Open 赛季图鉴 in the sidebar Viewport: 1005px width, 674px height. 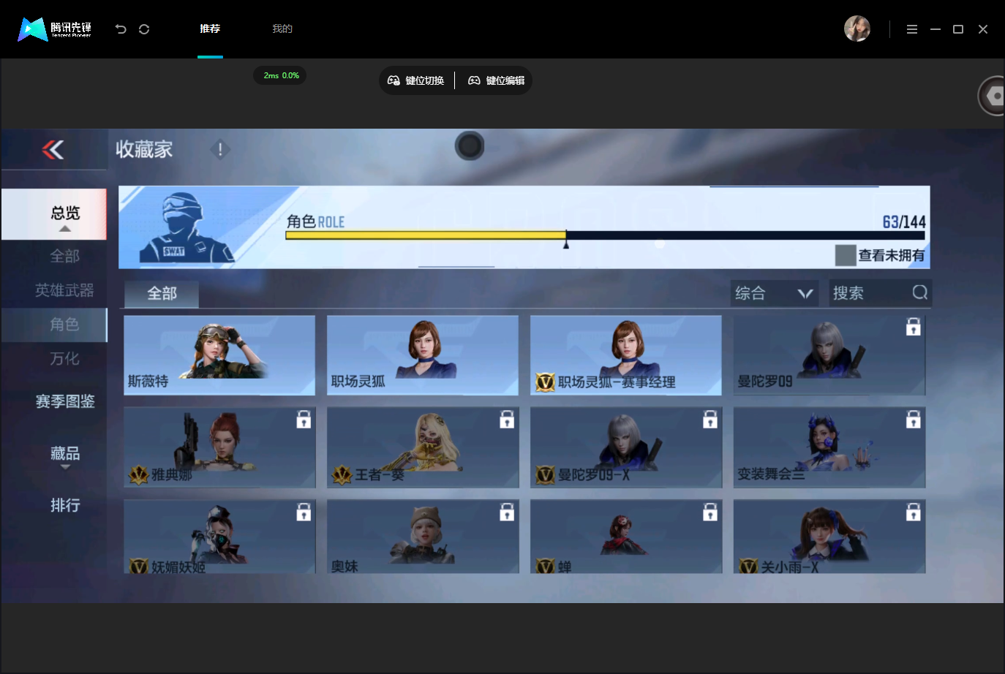(65, 401)
